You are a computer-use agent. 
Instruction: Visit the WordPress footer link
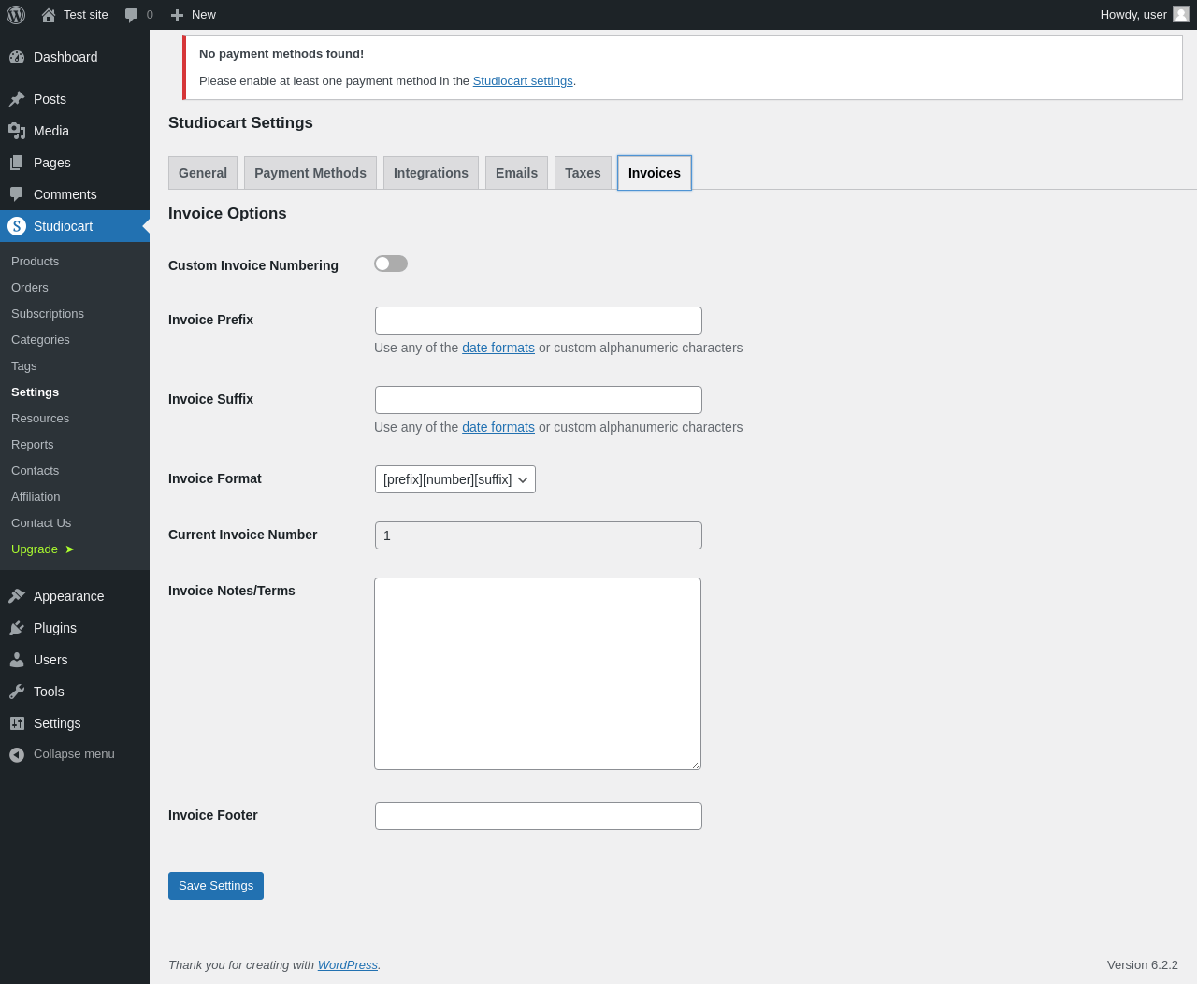pos(348,965)
